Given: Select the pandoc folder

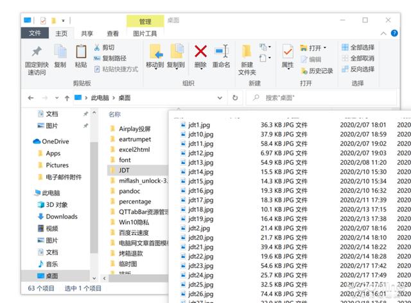Looking at the screenshot, I should pos(125,192).
